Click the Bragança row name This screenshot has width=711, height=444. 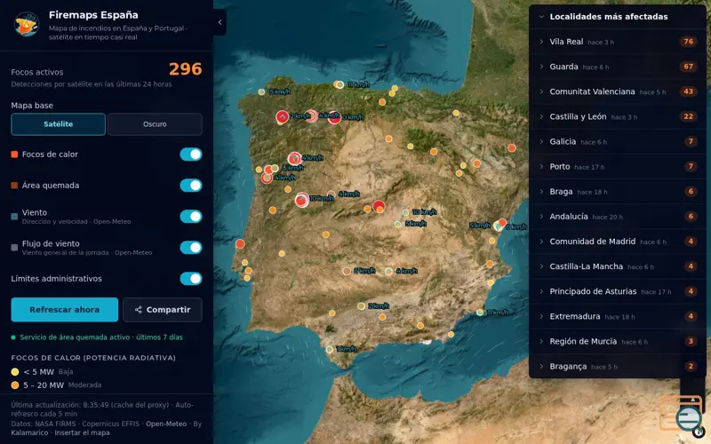pyautogui.click(x=568, y=366)
